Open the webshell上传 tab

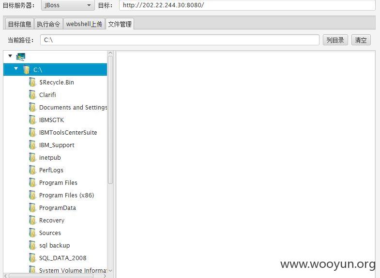coord(84,24)
